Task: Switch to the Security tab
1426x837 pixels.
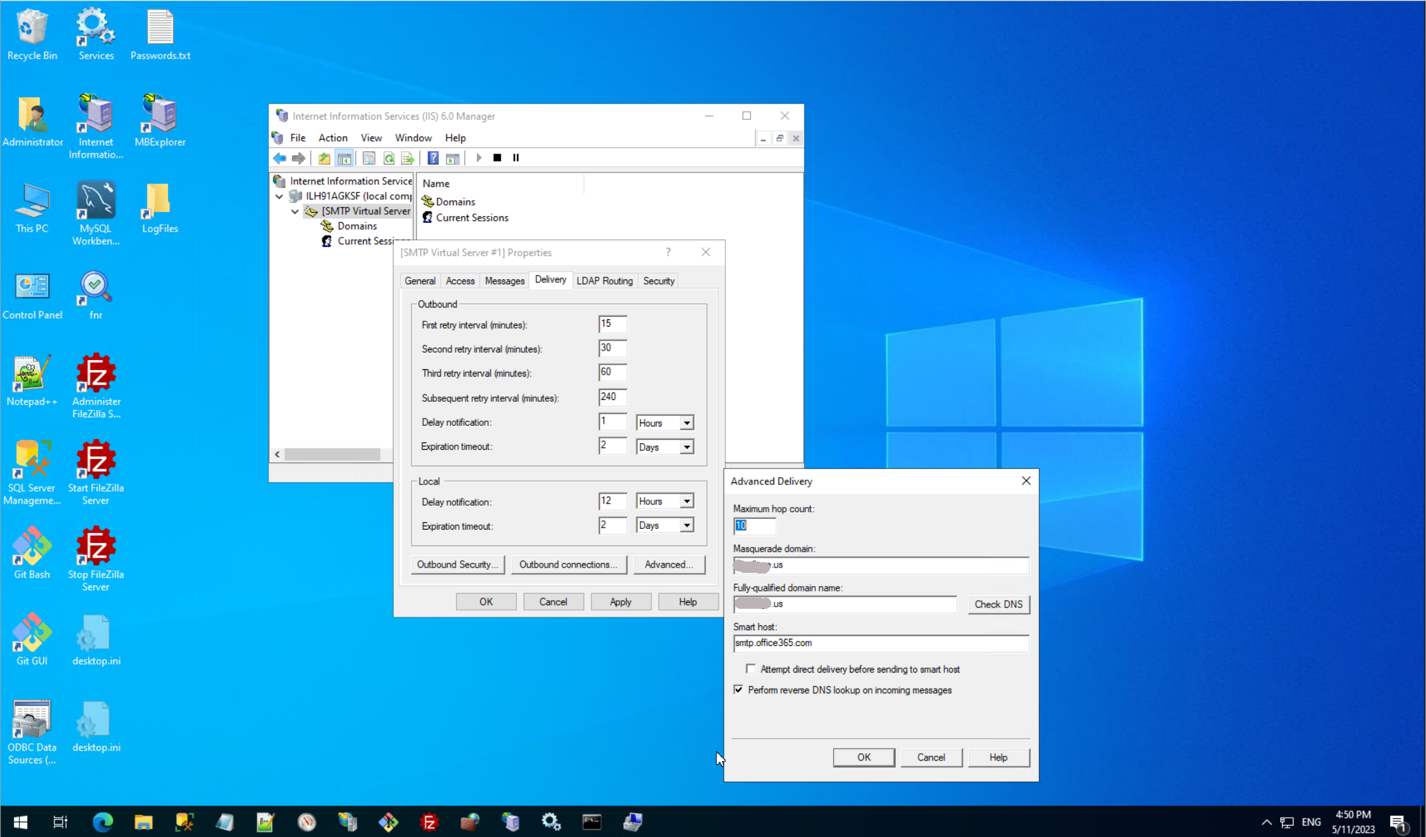Action: tap(658, 281)
